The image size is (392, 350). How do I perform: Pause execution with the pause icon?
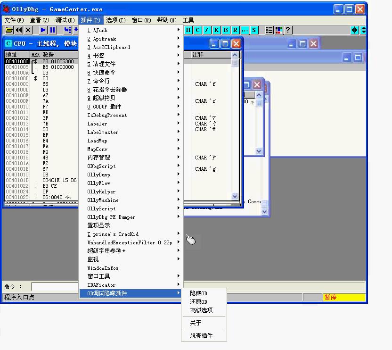pos(52,30)
